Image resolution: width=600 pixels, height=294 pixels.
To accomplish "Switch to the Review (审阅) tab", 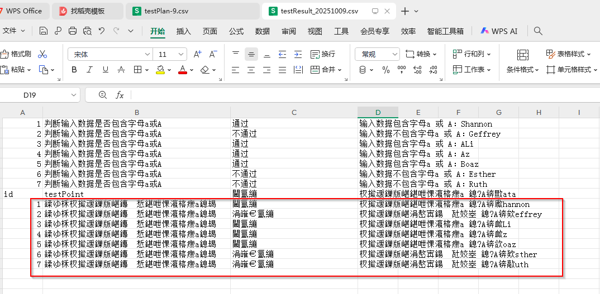I will 289,31.
